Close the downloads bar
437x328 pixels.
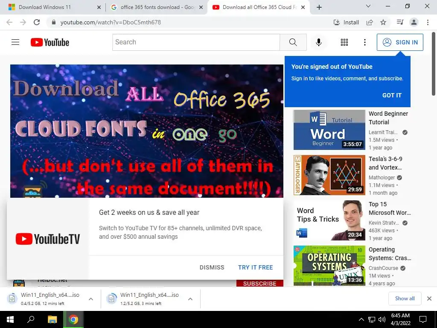click(429, 299)
